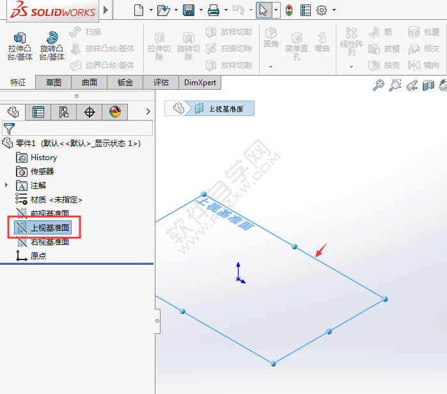The height and width of the screenshot is (394, 447).
Task: Click the Intersect (相交) tool
Action: 423,49
